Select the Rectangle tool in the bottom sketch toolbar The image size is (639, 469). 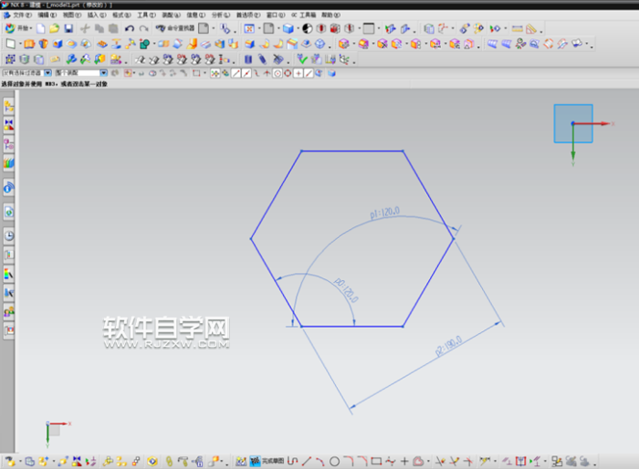coord(376,461)
